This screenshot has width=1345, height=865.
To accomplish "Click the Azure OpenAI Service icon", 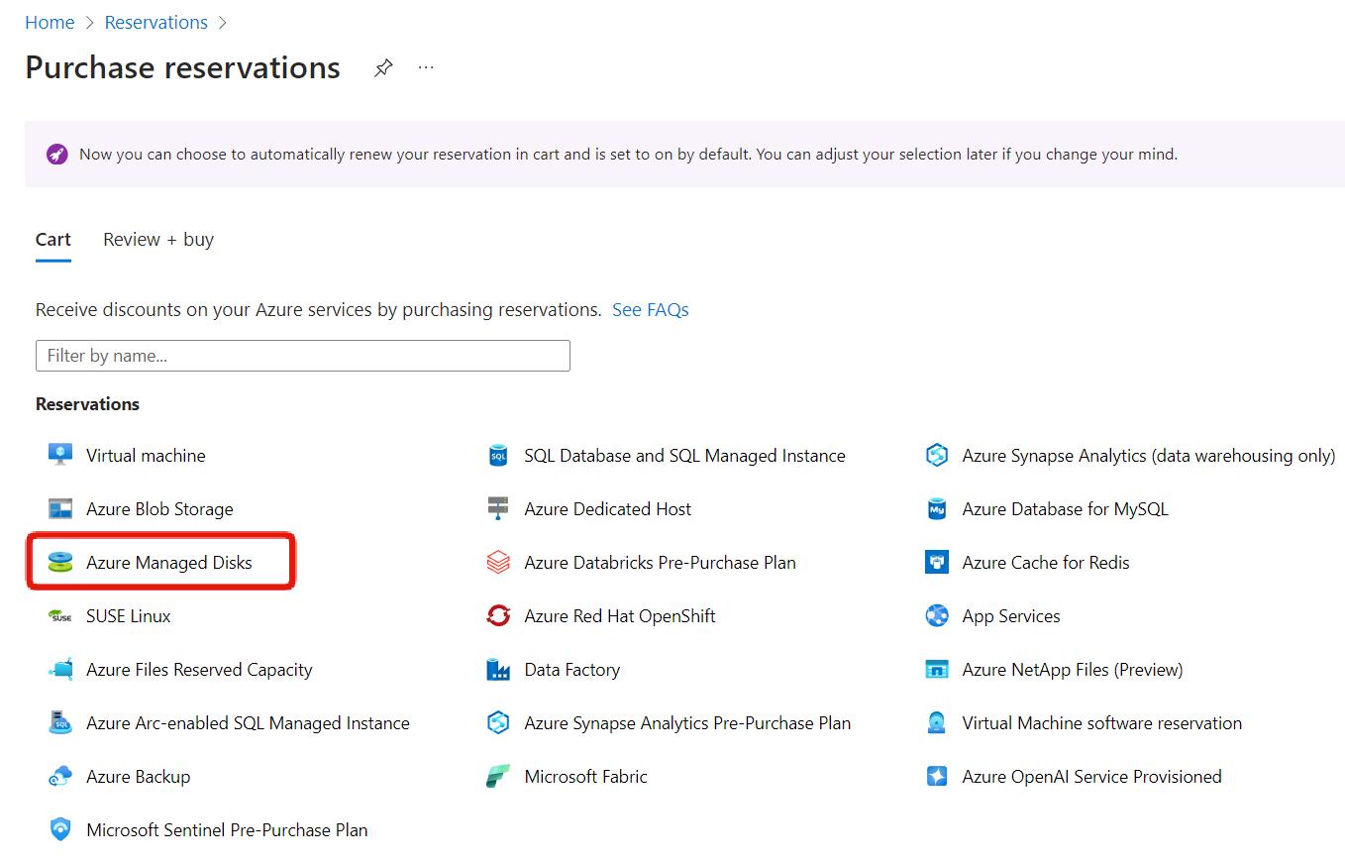I will (x=937, y=776).
